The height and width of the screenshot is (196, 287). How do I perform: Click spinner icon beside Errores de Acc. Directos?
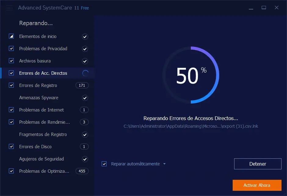coord(85,73)
